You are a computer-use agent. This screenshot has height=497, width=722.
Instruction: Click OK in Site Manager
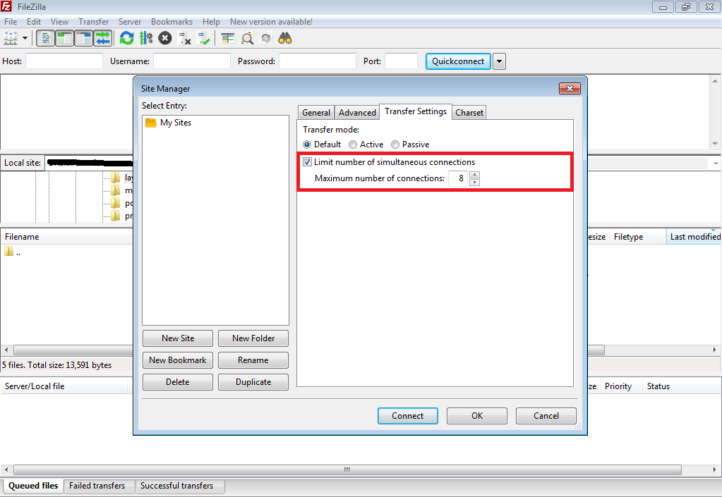point(477,416)
